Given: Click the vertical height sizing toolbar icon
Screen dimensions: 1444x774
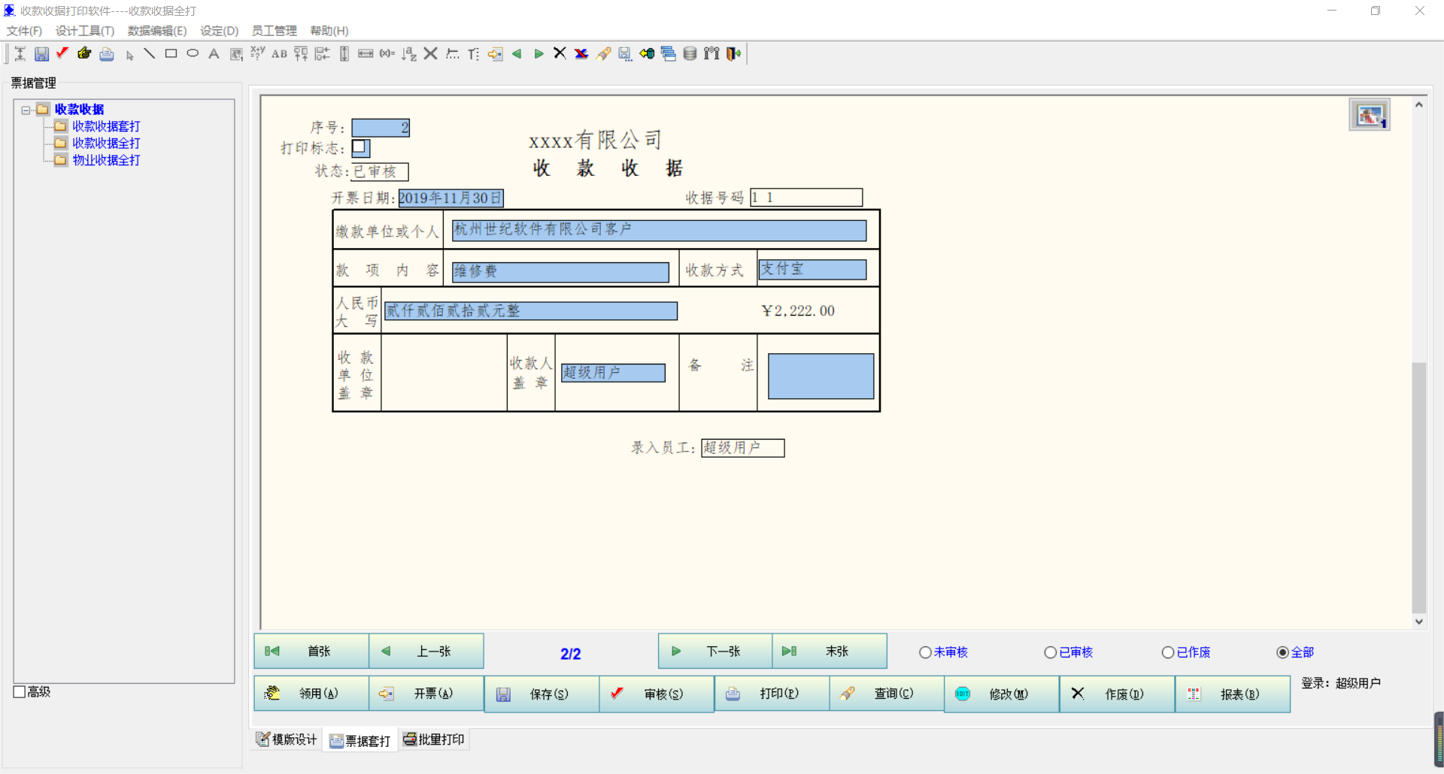Looking at the screenshot, I should pos(344,54).
